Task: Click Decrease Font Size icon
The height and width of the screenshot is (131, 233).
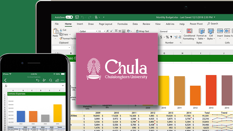Action: 111,31
